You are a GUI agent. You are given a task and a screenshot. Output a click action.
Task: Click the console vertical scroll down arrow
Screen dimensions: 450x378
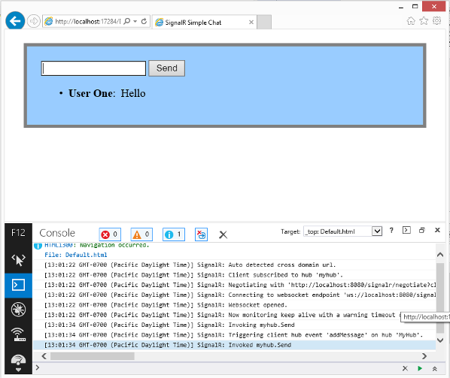tap(440, 340)
